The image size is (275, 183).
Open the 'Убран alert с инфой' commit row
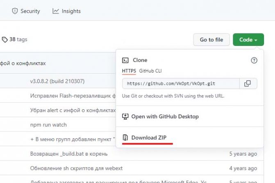point(73,110)
